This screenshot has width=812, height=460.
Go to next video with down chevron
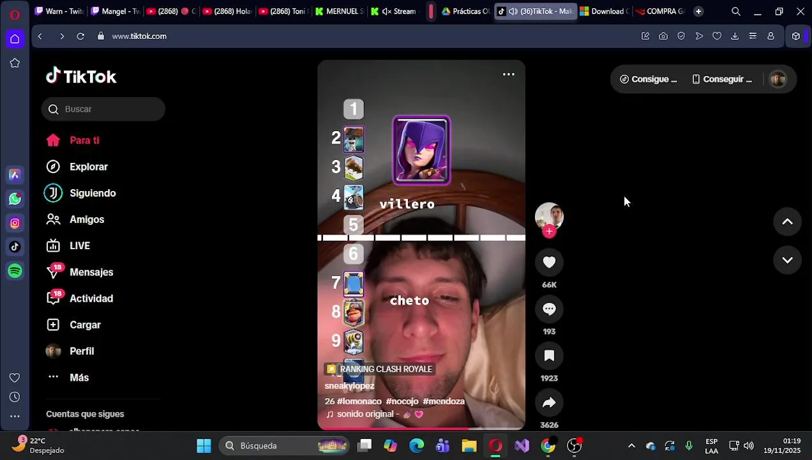[787, 260]
